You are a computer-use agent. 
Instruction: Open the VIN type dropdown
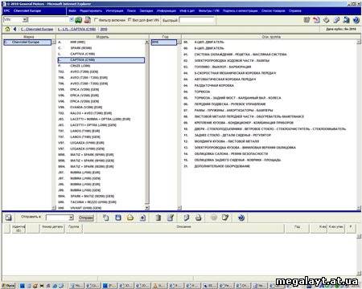tap(25, 19)
